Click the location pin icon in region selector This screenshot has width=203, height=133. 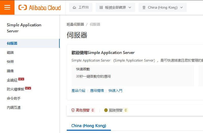[x=144, y=8]
